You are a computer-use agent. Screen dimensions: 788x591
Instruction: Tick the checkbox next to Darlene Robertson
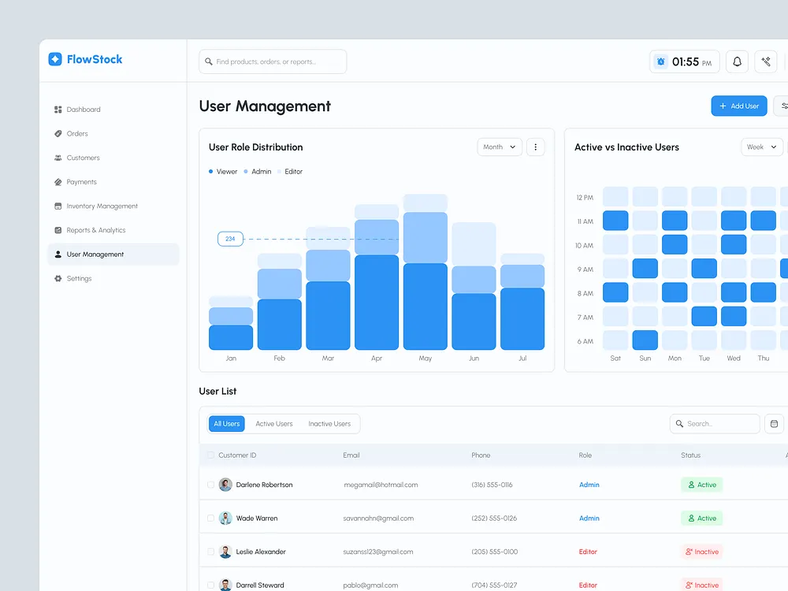coord(210,485)
